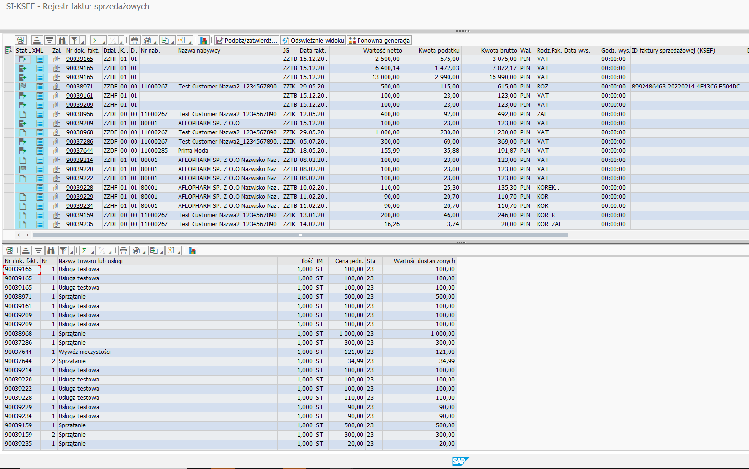
Task: Click the Wartość netto column header
Action: pyautogui.click(x=382, y=50)
